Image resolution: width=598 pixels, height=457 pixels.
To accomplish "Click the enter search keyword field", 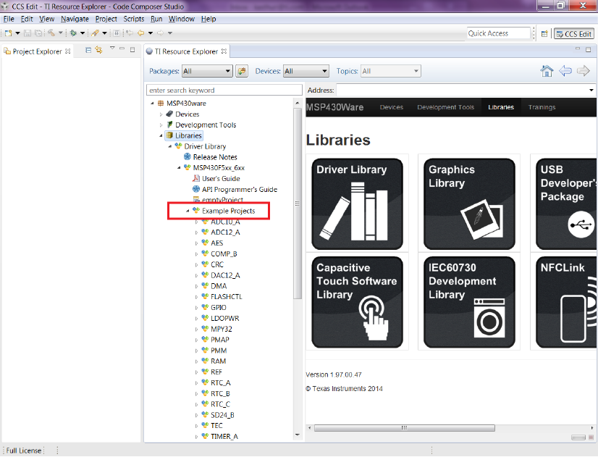I will click(x=224, y=91).
